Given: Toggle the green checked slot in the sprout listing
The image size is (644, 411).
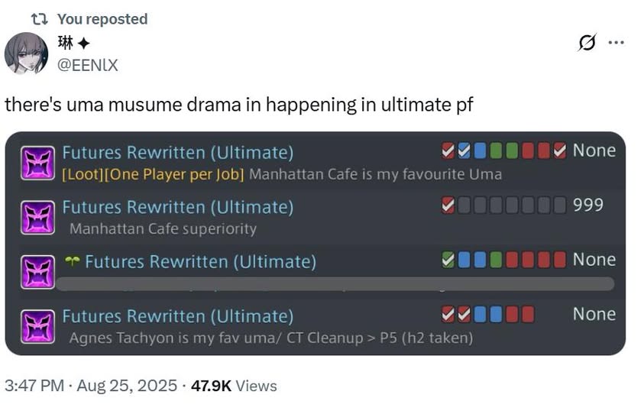Looking at the screenshot, I should pos(449,260).
